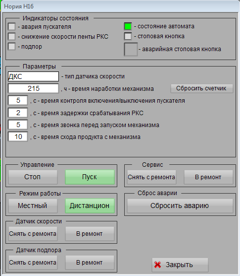Click Датчик подпора Снять с ремонта
The image size is (240, 276).
pos(33,263)
